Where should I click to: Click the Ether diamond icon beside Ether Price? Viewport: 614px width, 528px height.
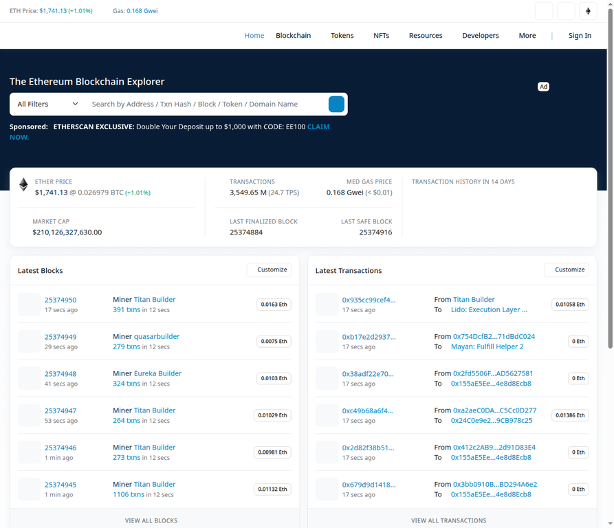tap(23, 185)
